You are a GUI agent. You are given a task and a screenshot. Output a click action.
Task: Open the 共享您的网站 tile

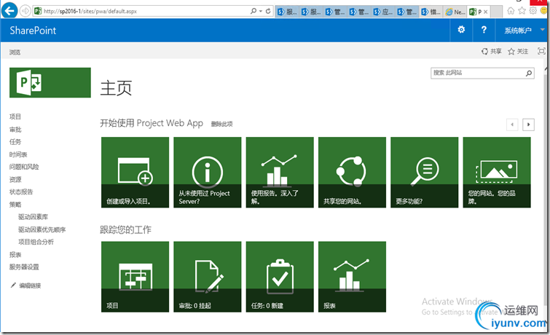pos(352,173)
